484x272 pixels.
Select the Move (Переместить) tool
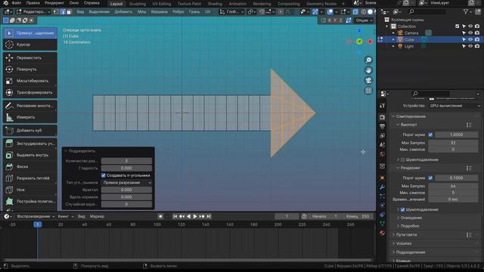pyautogui.click(x=30, y=57)
